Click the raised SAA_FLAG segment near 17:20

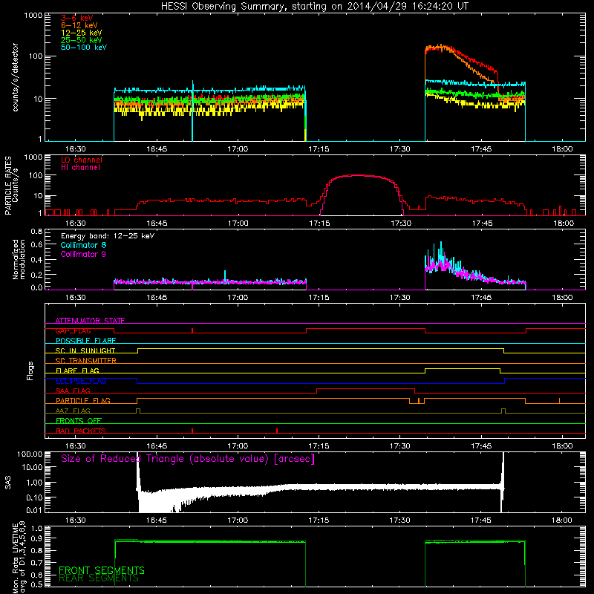pos(365,388)
